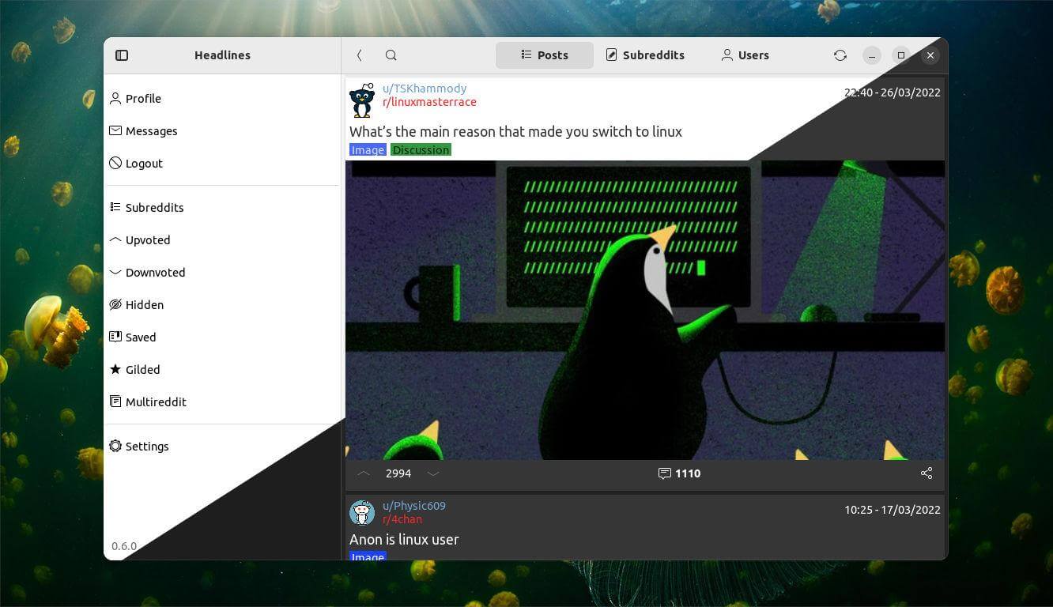Open Settings in the sidebar
The width and height of the screenshot is (1053, 607).
pyautogui.click(x=222, y=447)
